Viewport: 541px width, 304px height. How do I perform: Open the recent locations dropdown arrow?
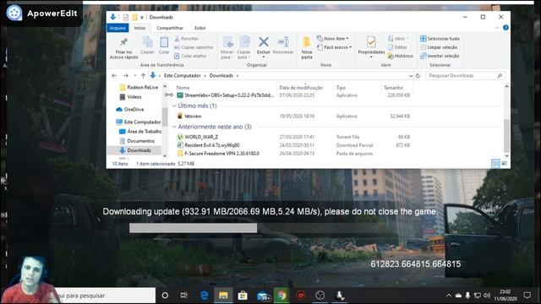[x=135, y=75]
